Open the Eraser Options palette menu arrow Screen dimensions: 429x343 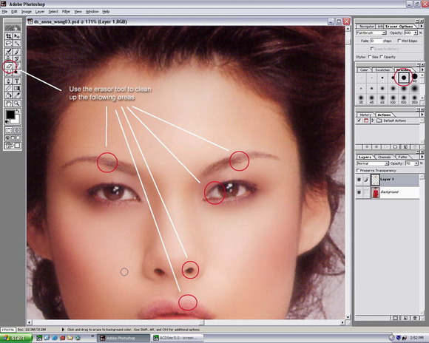422,26
